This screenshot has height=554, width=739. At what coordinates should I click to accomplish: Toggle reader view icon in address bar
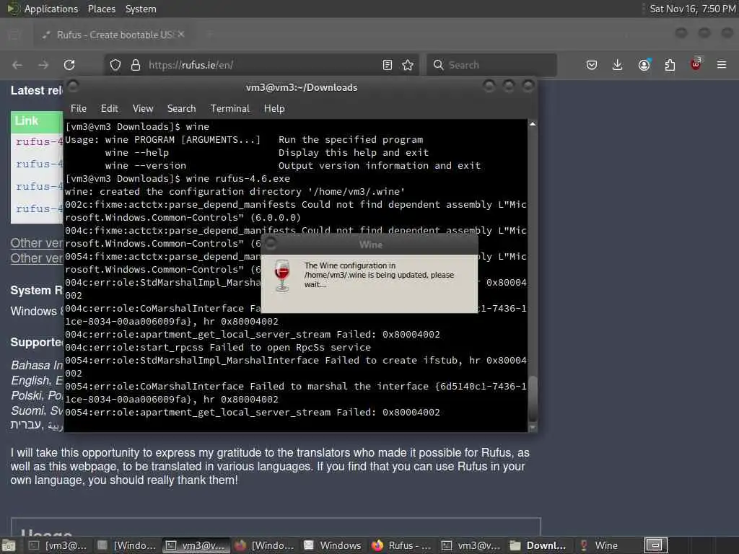tap(388, 65)
